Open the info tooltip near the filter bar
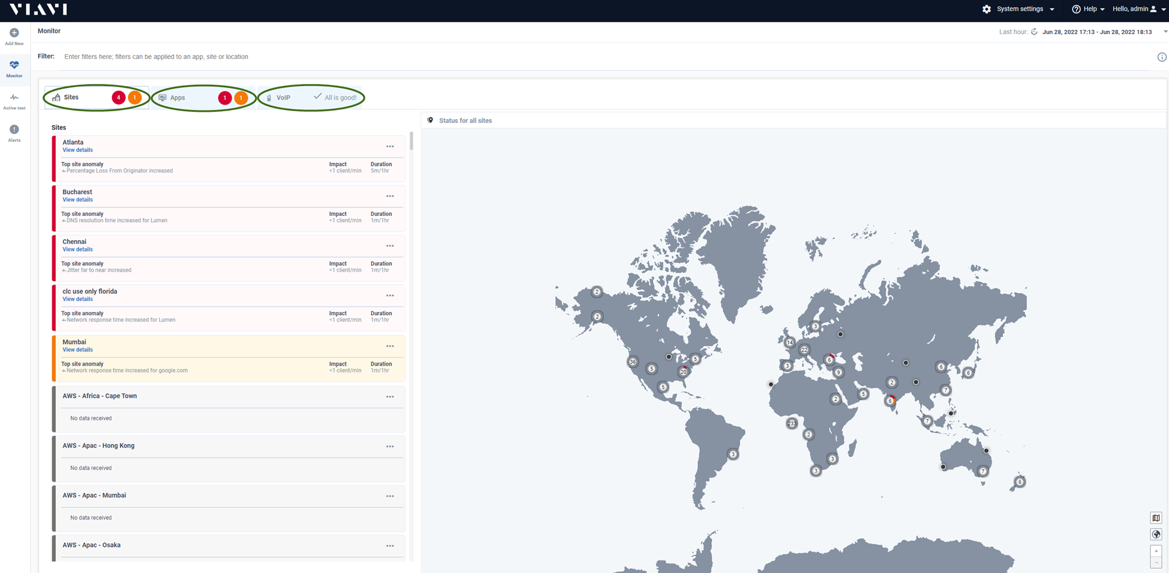 (1162, 57)
